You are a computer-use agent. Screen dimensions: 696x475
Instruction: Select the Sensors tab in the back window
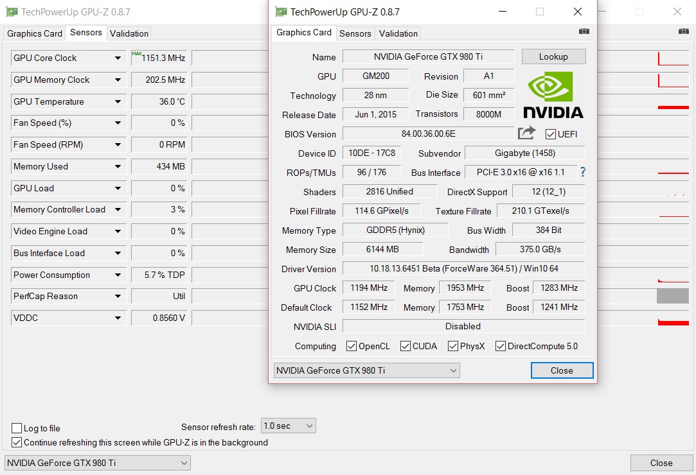coord(85,32)
